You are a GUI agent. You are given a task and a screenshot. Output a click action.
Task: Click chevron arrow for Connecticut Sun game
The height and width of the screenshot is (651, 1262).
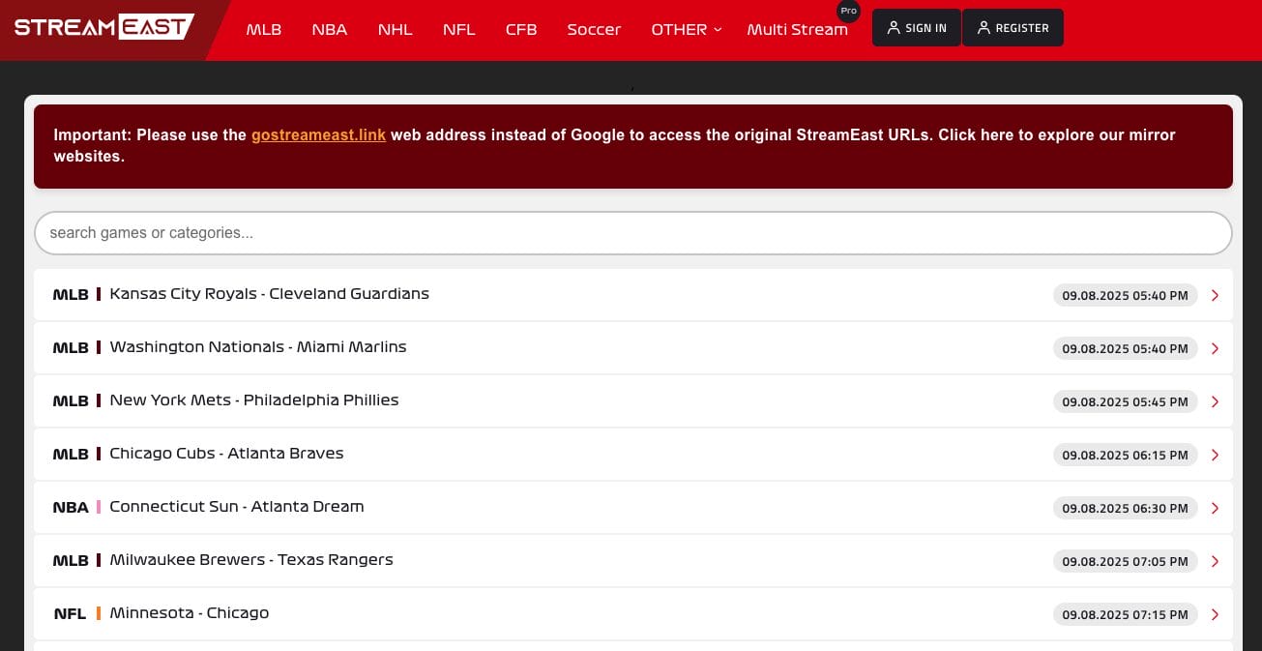coord(1215,508)
